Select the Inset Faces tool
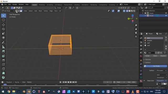This screenshot has height=94, width=168. pos(3,56)
